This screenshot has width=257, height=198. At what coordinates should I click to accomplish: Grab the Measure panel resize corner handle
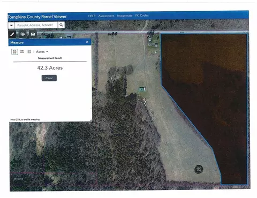(90, 120)
